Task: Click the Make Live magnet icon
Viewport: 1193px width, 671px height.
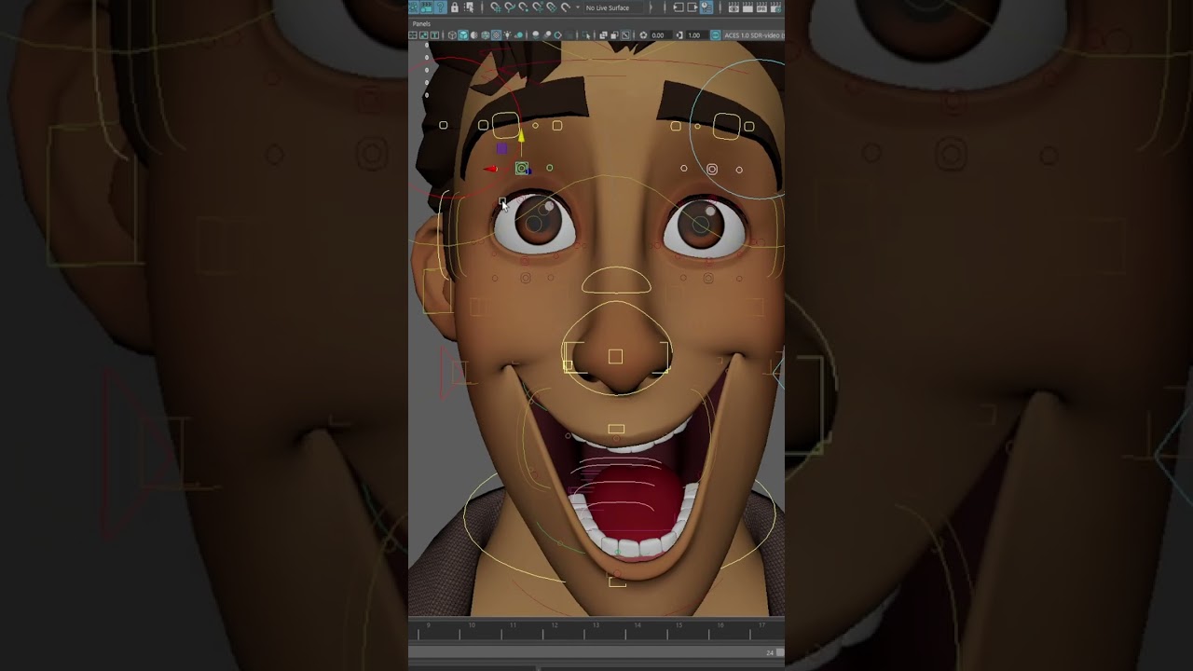Action: click(566, 7)
